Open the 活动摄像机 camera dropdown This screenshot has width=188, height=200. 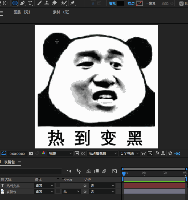click(x=102, y=153)
